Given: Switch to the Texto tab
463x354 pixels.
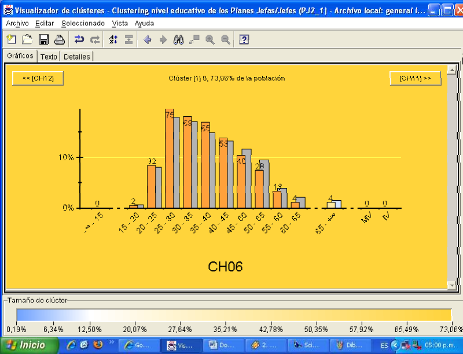Looking at the screenshot, I should [49, 57].
